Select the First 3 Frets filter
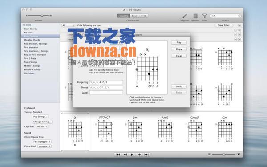The width and height of the screenshot is (267, 167). pyautogui.click(x=30, y=58)
